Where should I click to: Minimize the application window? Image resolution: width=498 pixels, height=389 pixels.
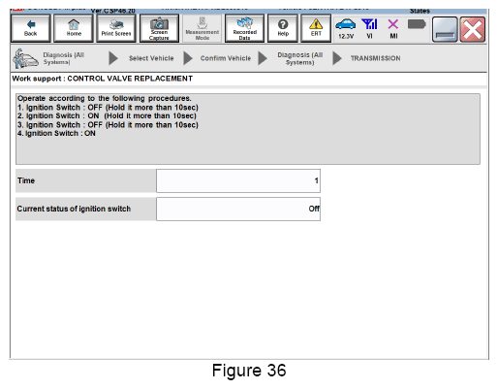(x=445, y=30)
